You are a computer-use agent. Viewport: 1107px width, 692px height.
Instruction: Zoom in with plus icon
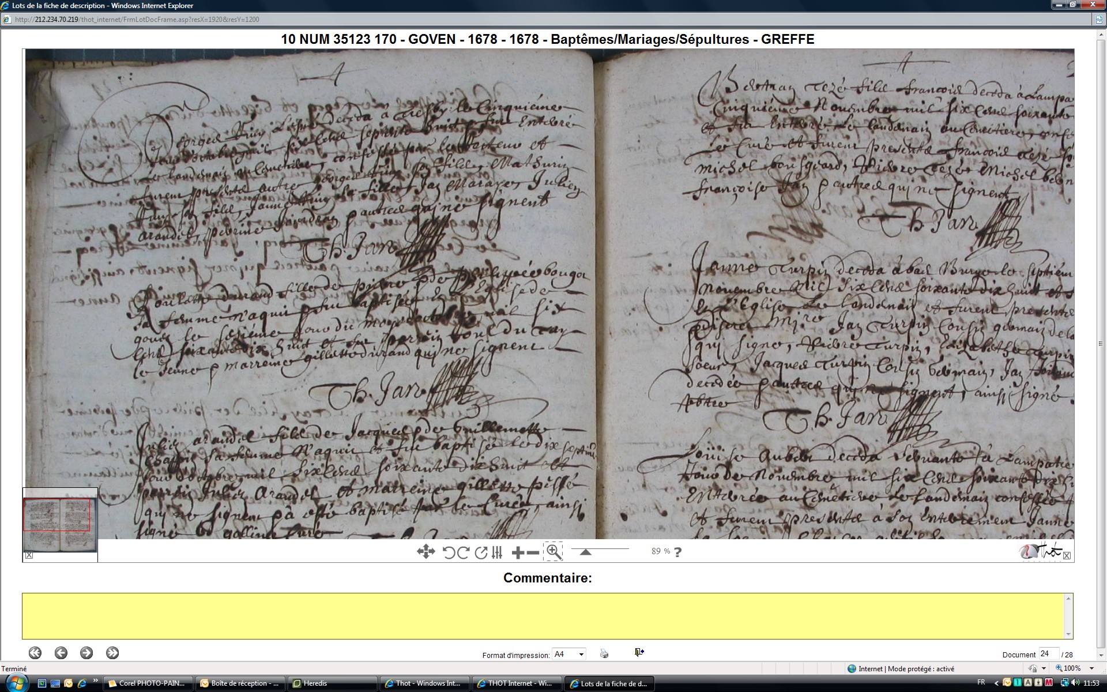[518, 552]
